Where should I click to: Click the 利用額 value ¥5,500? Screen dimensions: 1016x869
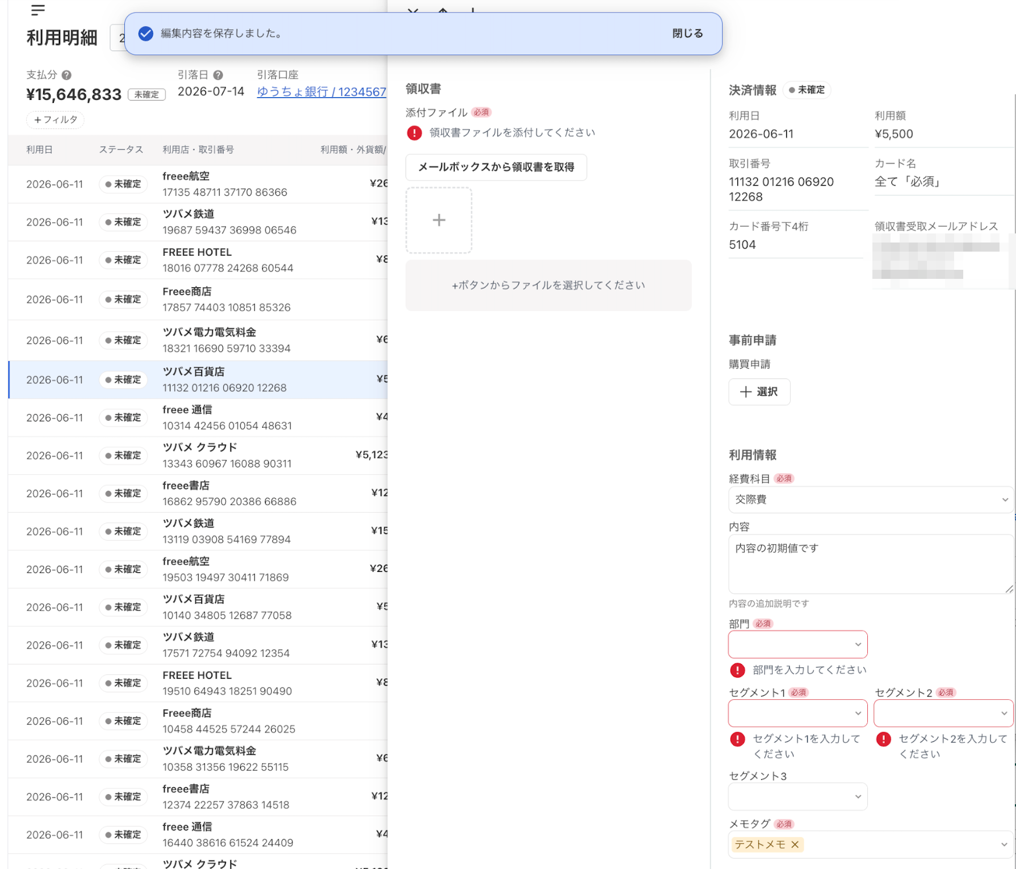point(894,134)
